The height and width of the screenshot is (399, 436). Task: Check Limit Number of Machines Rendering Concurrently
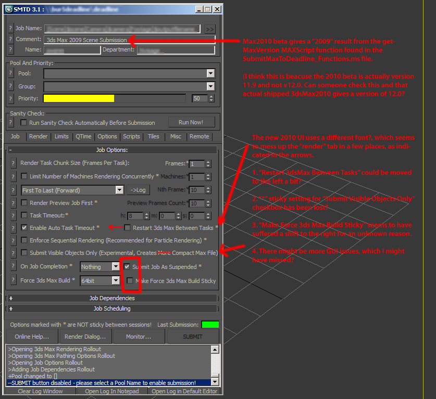coord(24,176)
